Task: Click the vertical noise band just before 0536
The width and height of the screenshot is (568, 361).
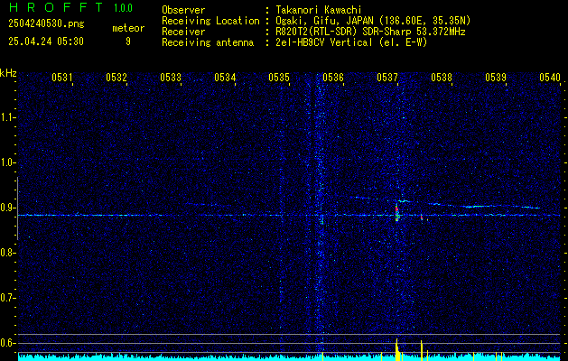Action: pos(320,210)
